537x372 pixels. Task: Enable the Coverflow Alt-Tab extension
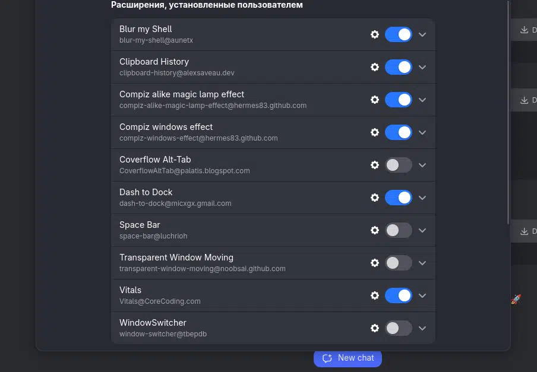[398, 165]
